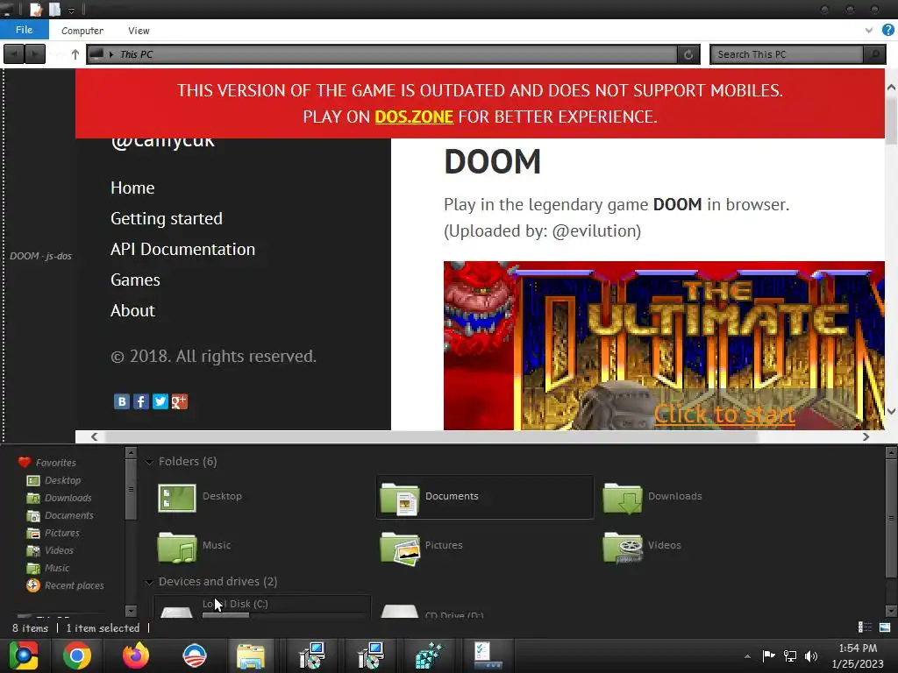Click the Search This PC box
This screenshot has width=898, height=673.
pyautogui.click(x=787, y=54)
